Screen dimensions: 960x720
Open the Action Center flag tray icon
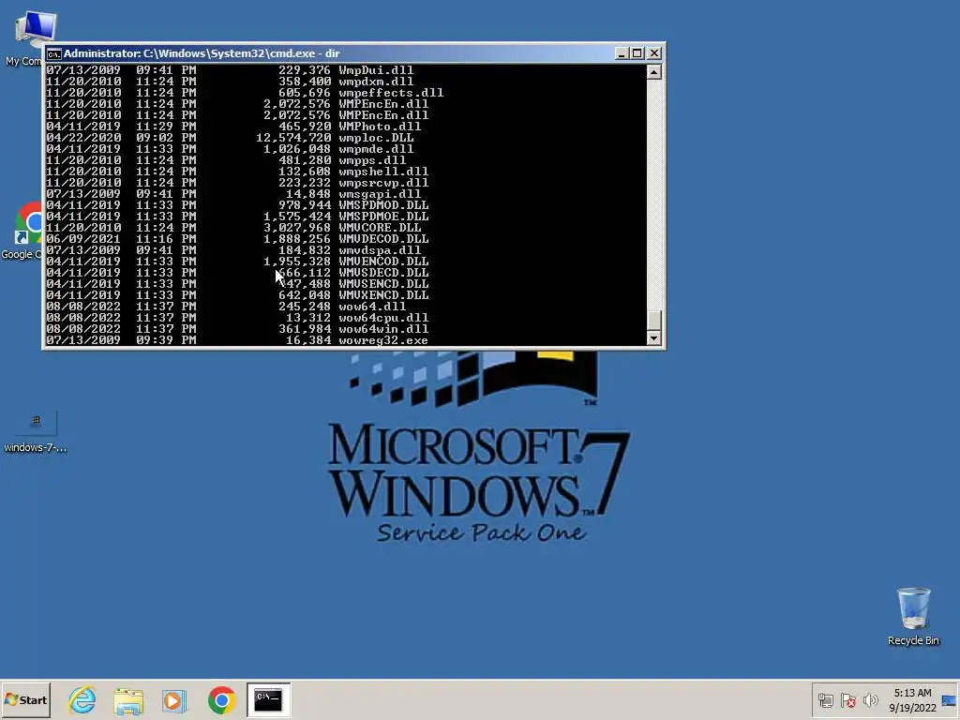(847, 700)
